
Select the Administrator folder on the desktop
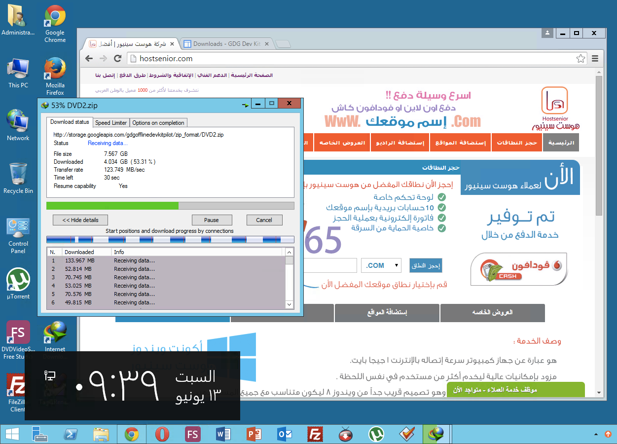point(18,20)
